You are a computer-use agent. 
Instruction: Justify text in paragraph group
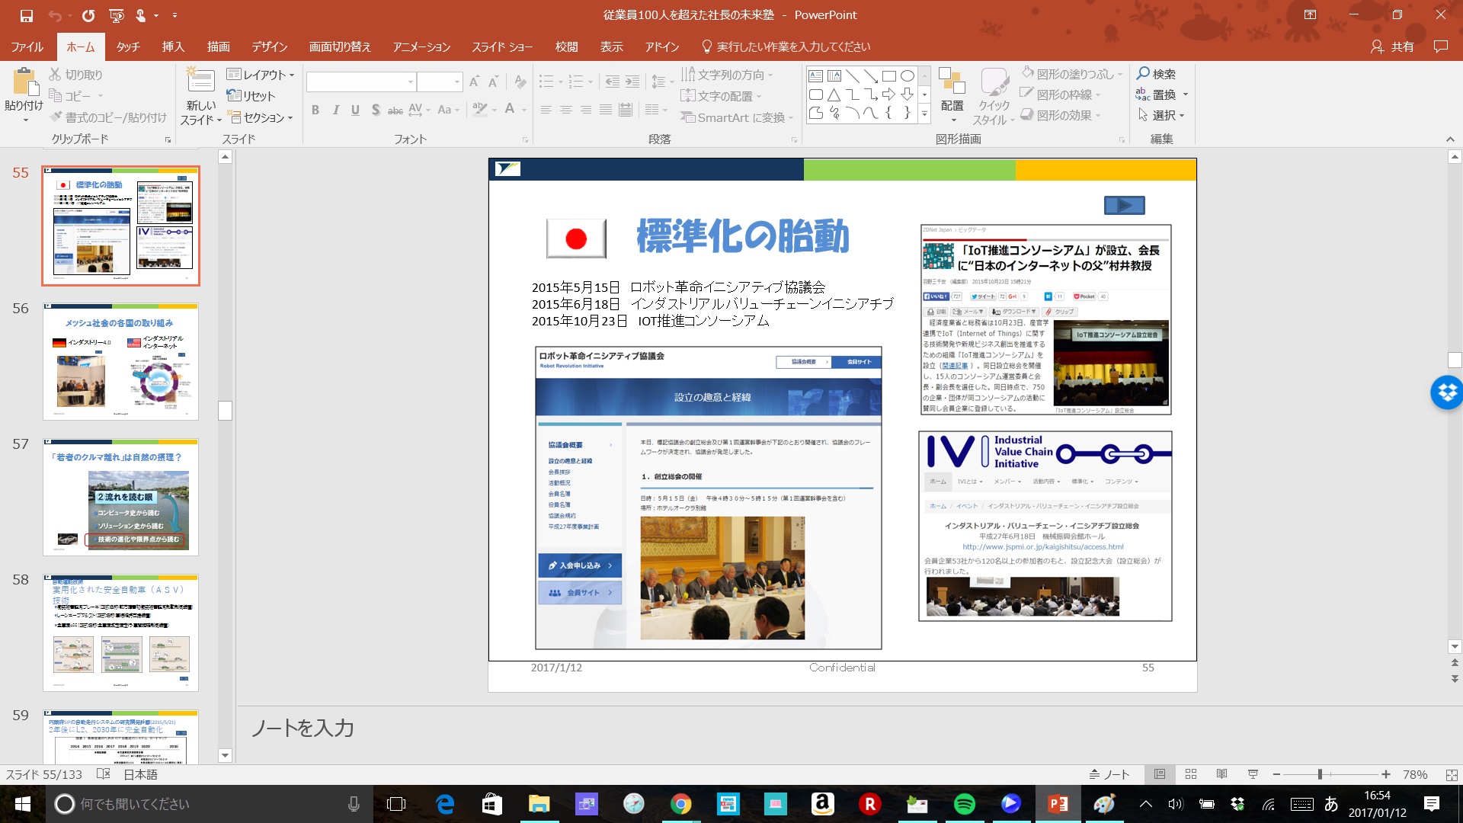click(605, 110)
